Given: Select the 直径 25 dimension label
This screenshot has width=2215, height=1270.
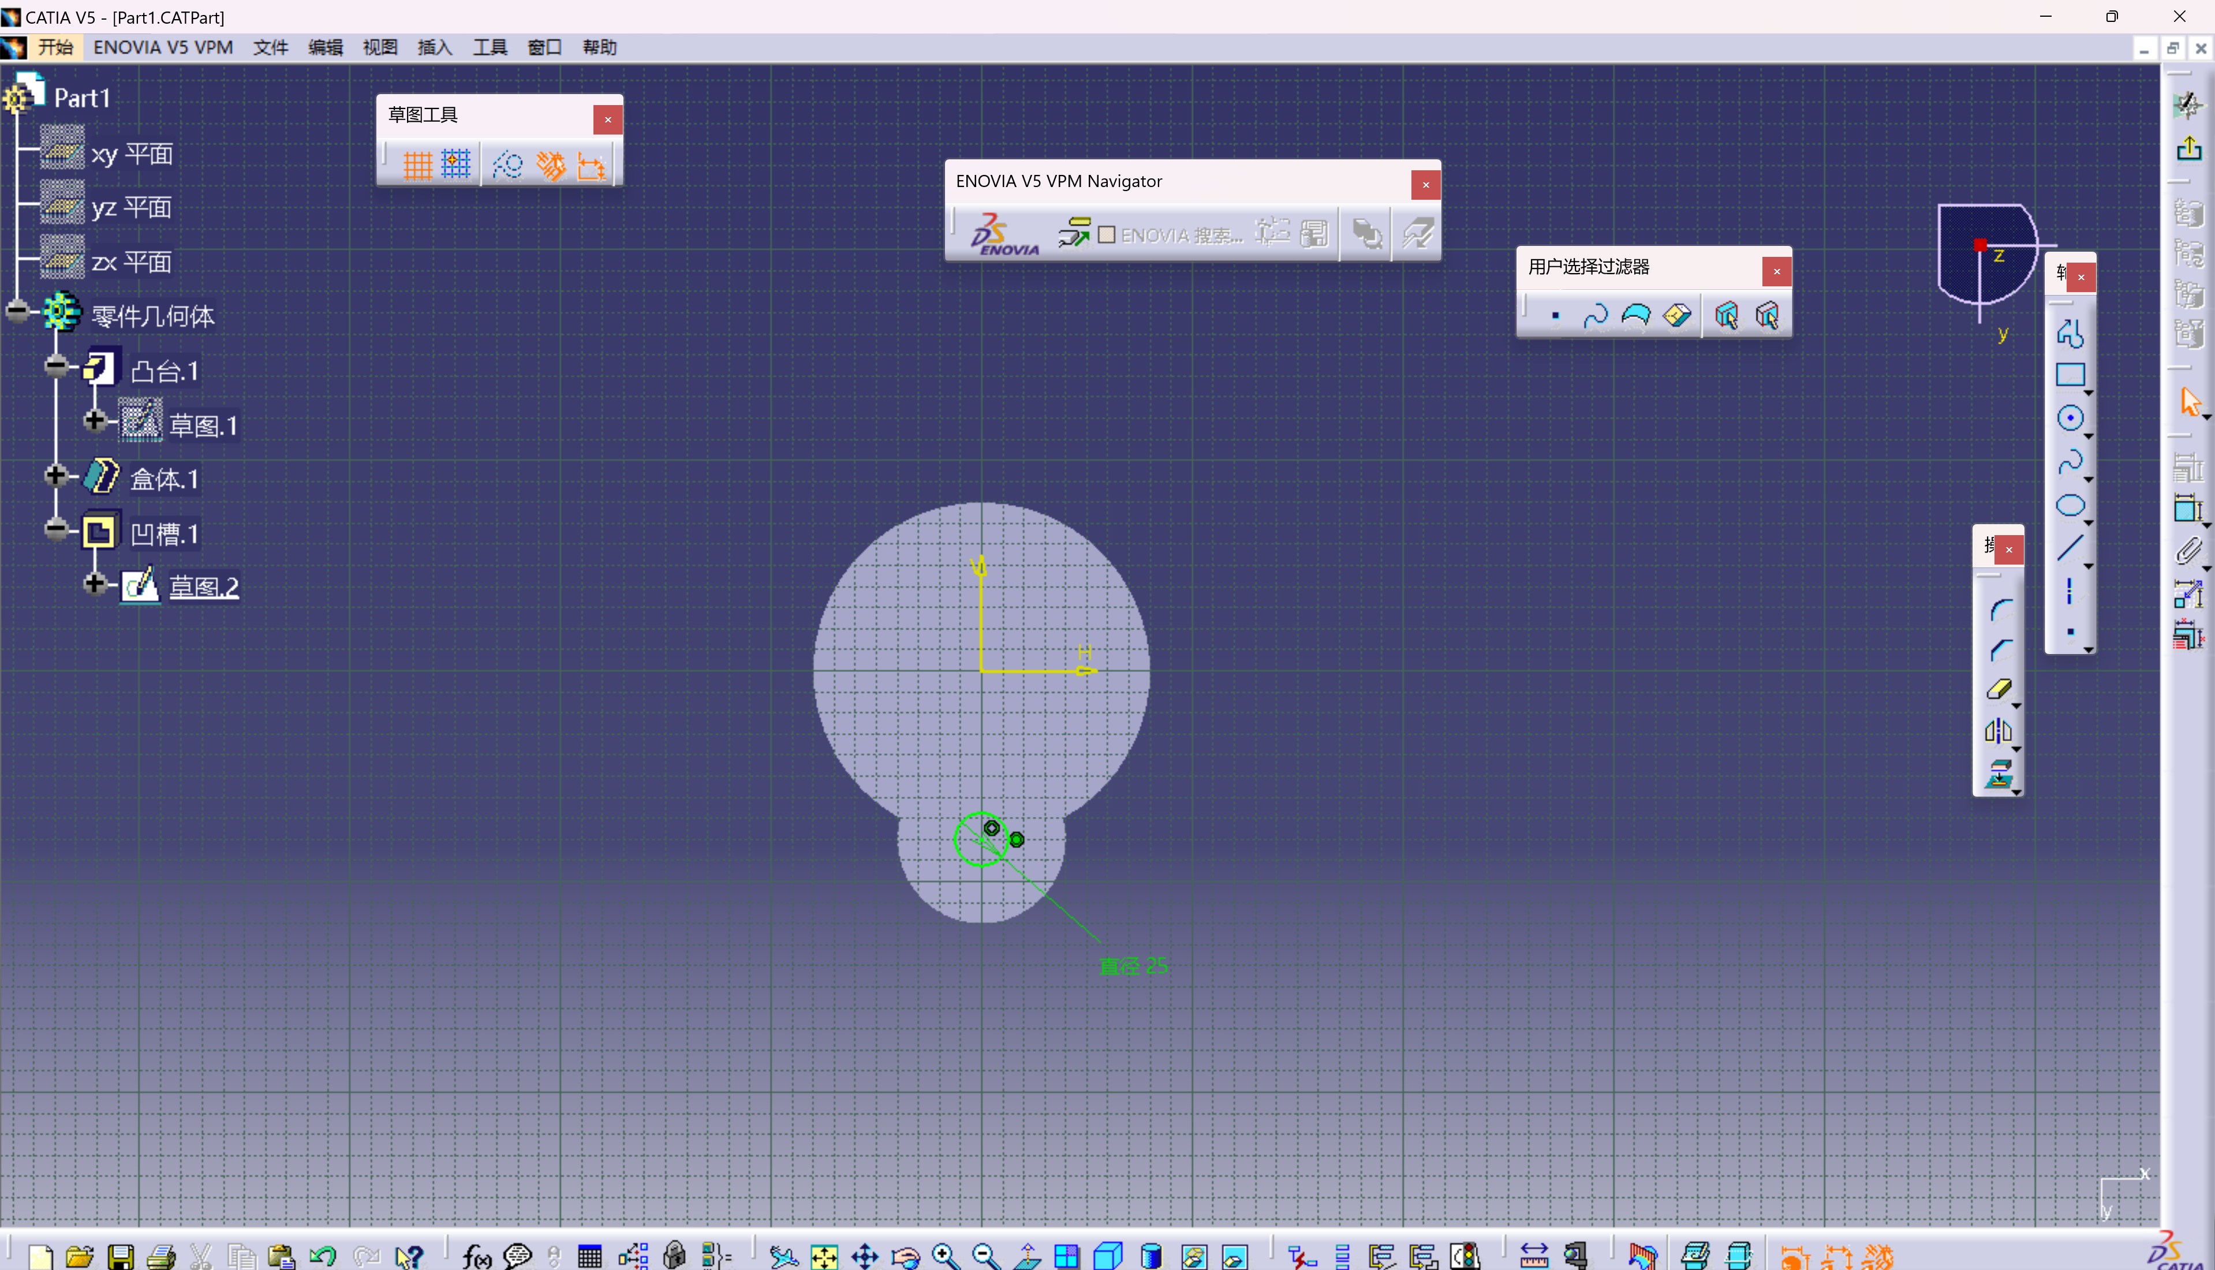Looking at the screenshot, I should pos(1134,966).
